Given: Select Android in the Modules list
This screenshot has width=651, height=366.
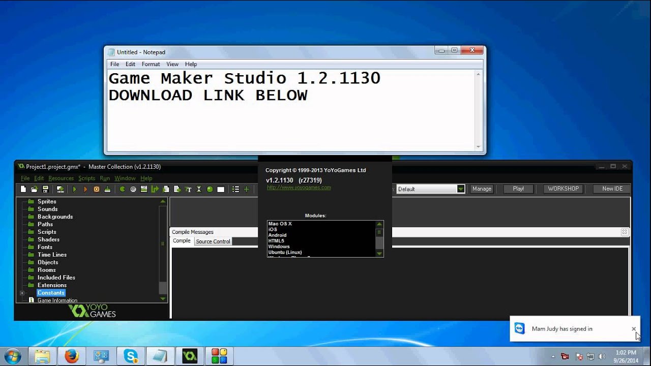Looking at the screenshot, I should 278,235.
